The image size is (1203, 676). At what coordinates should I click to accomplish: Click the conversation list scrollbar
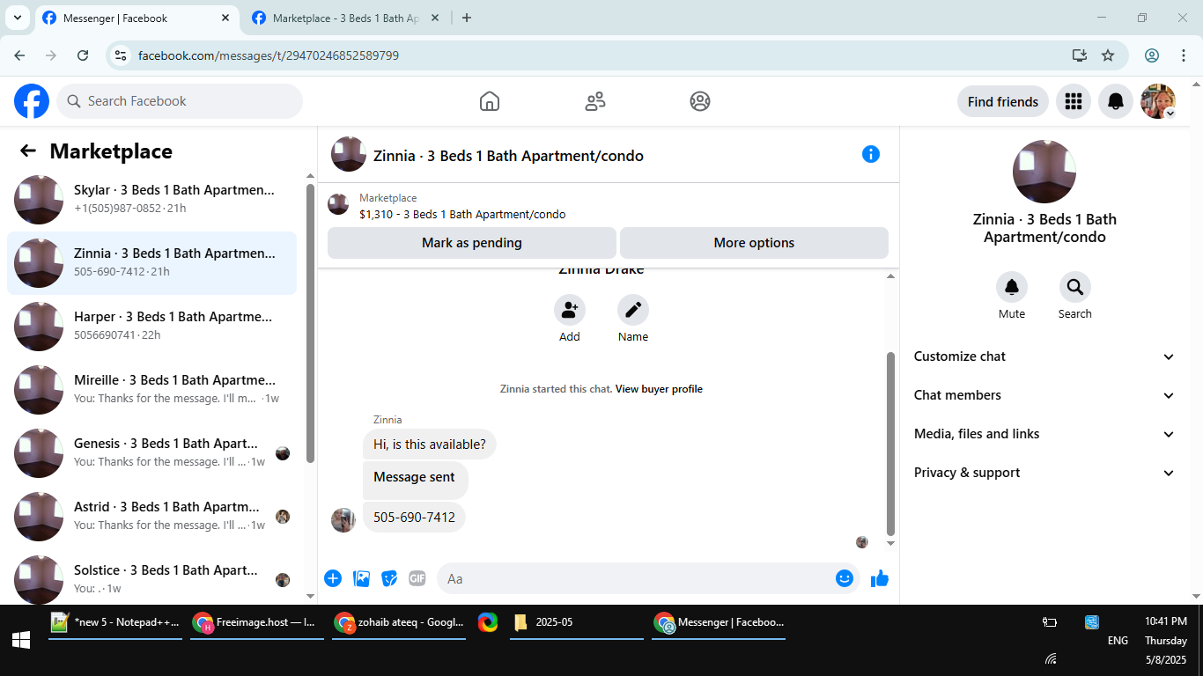[x=310, y=323]
